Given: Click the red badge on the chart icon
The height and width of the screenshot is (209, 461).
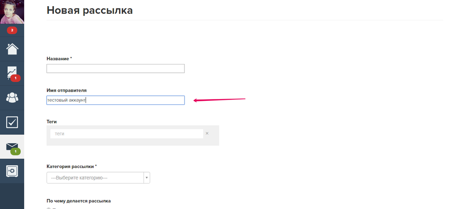Looking at the screenshot, I should 15,78.
